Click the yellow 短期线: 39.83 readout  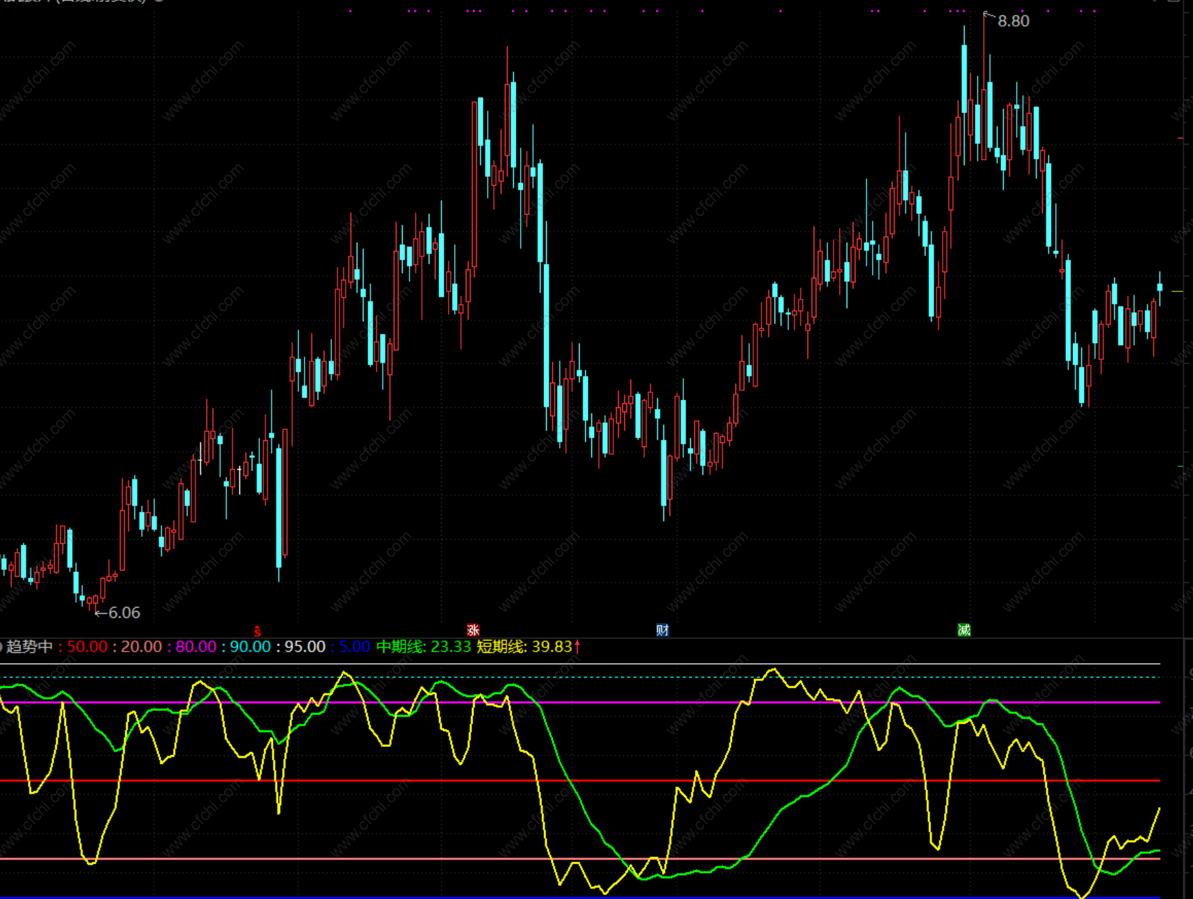tap(525, 647)
